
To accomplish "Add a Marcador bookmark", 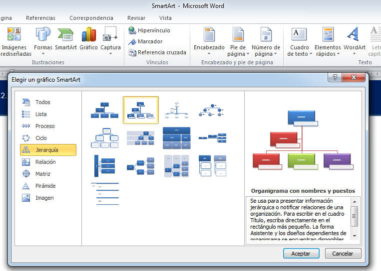I will [x=145, y=41].
